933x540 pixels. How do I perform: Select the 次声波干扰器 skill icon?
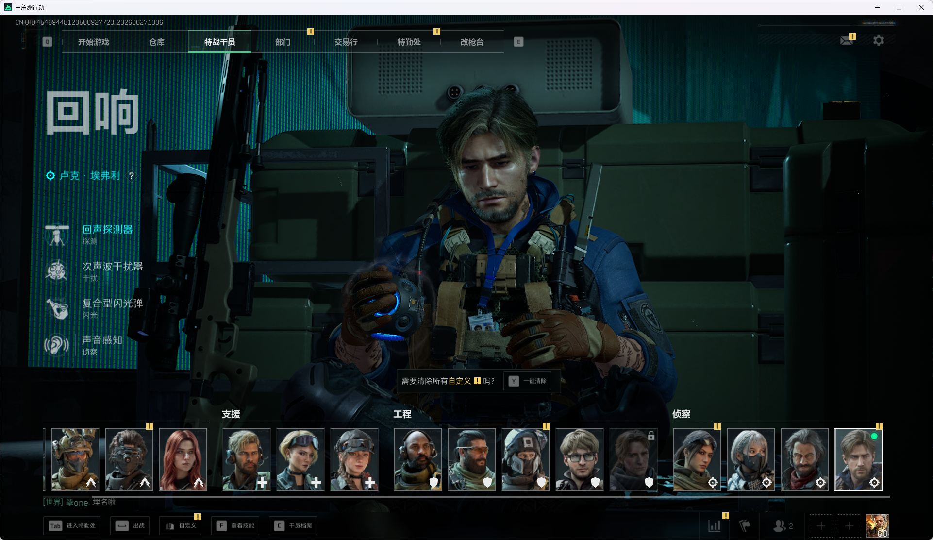[x=57, y=271]
